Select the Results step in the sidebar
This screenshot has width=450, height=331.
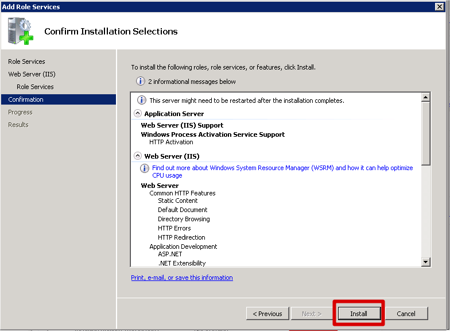click(x=18, y=125)
